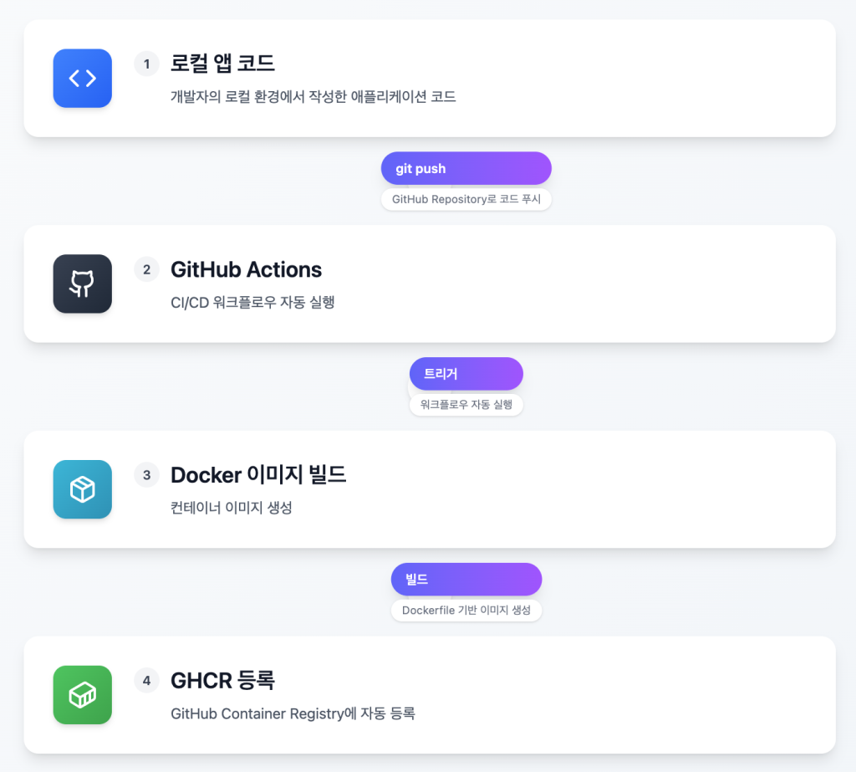Select the Docker 이미지 빌드 heading
Image resolution: width=856 pixels, height=772 pixels.
pos(258,475)
